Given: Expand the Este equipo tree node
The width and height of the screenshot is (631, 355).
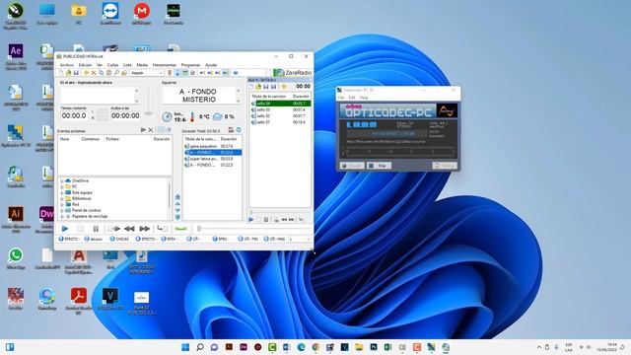Looking at the screenshot, I should pyautogui.click(x=62, y=193).
